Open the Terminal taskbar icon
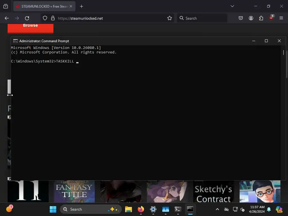Screen dimensions: 288x216 click(x=178, y=209)
